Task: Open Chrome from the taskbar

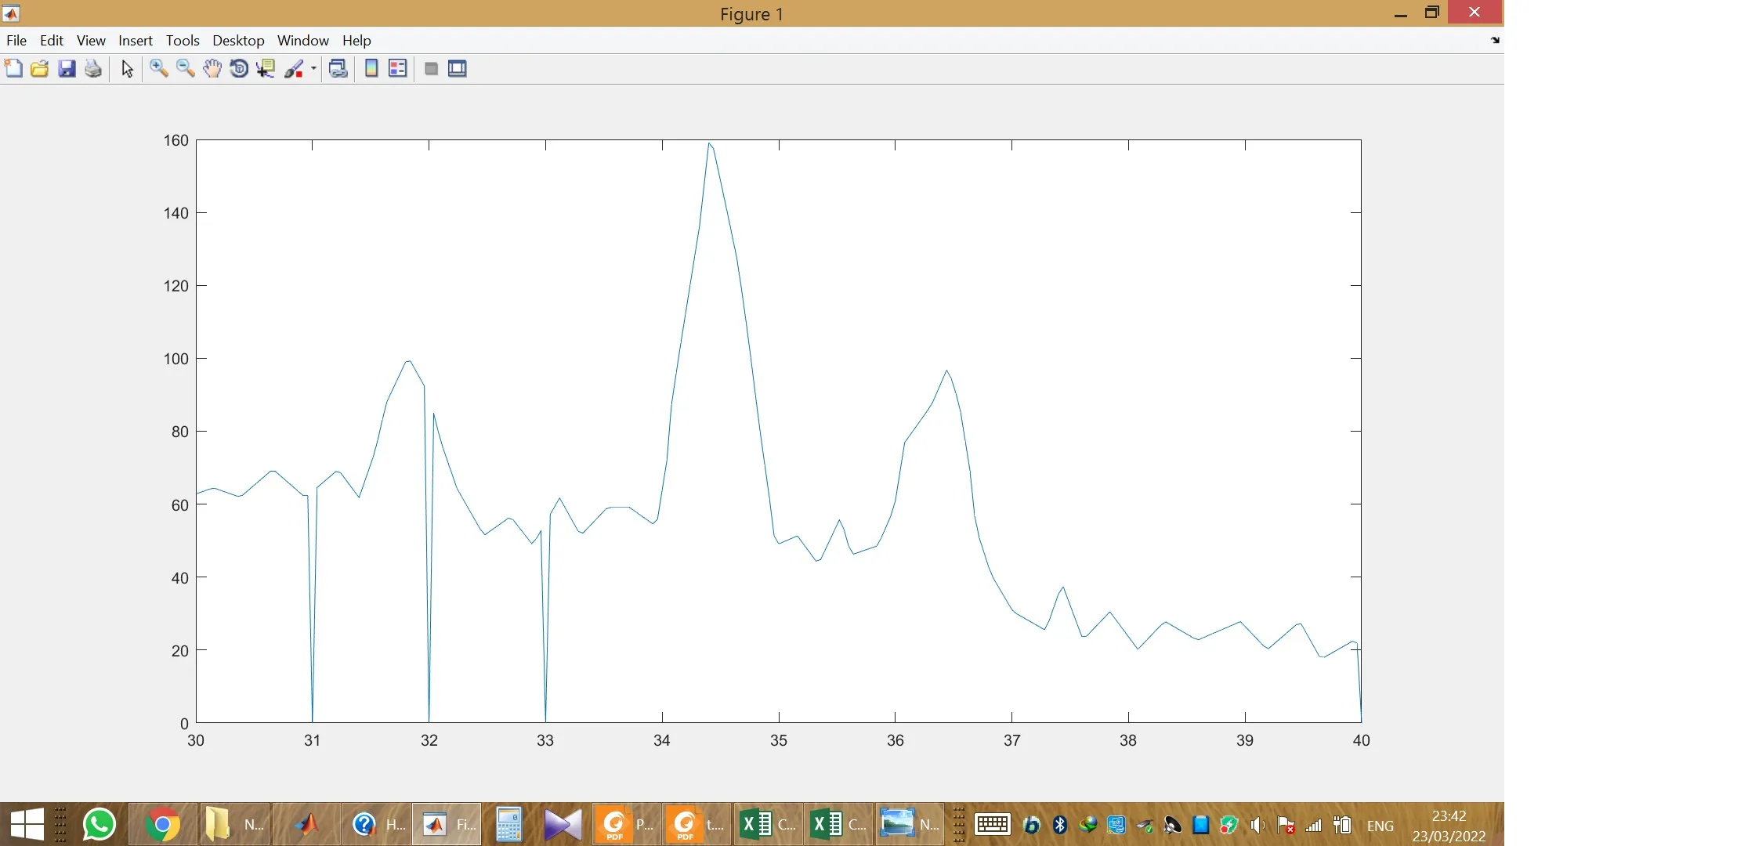Action: 162,825
